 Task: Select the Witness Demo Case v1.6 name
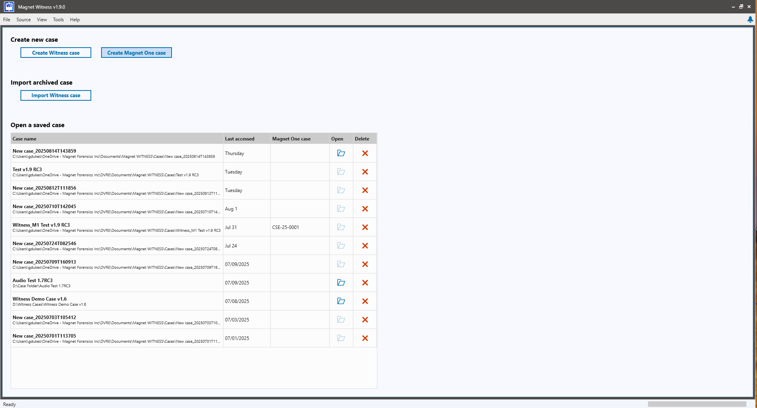(x=40, y=299)
